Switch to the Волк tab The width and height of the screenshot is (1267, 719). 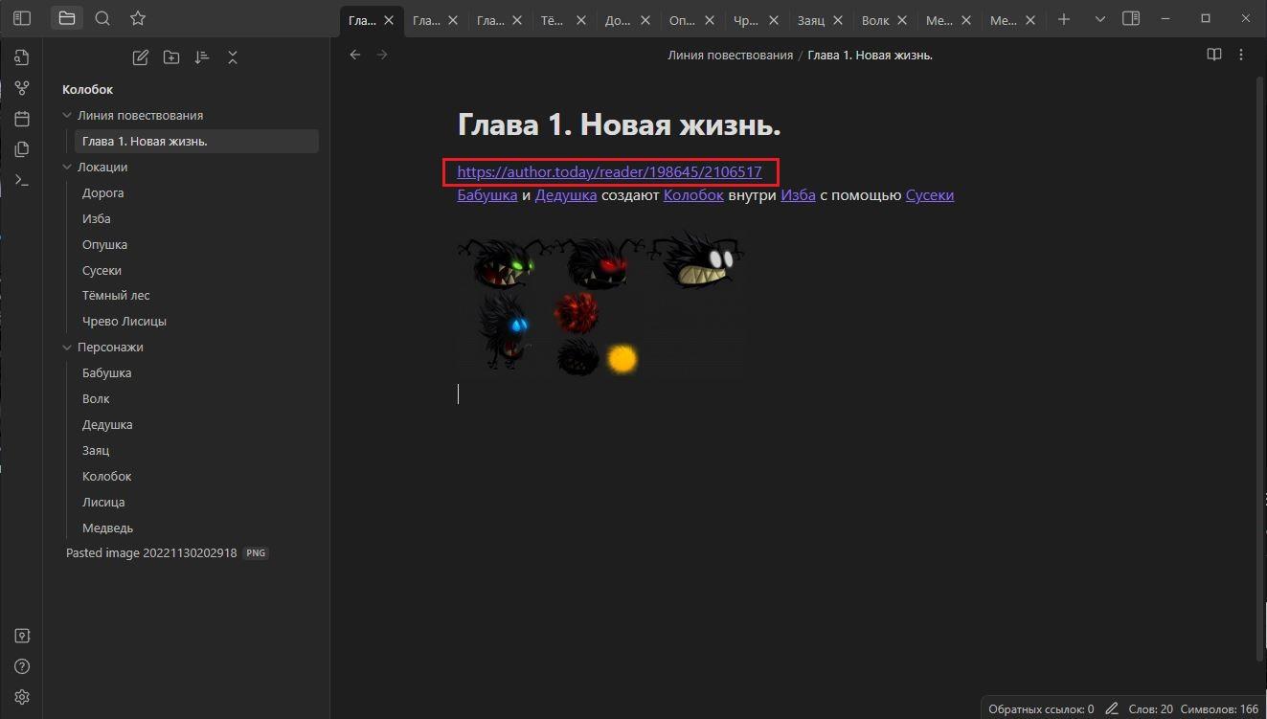874,20
